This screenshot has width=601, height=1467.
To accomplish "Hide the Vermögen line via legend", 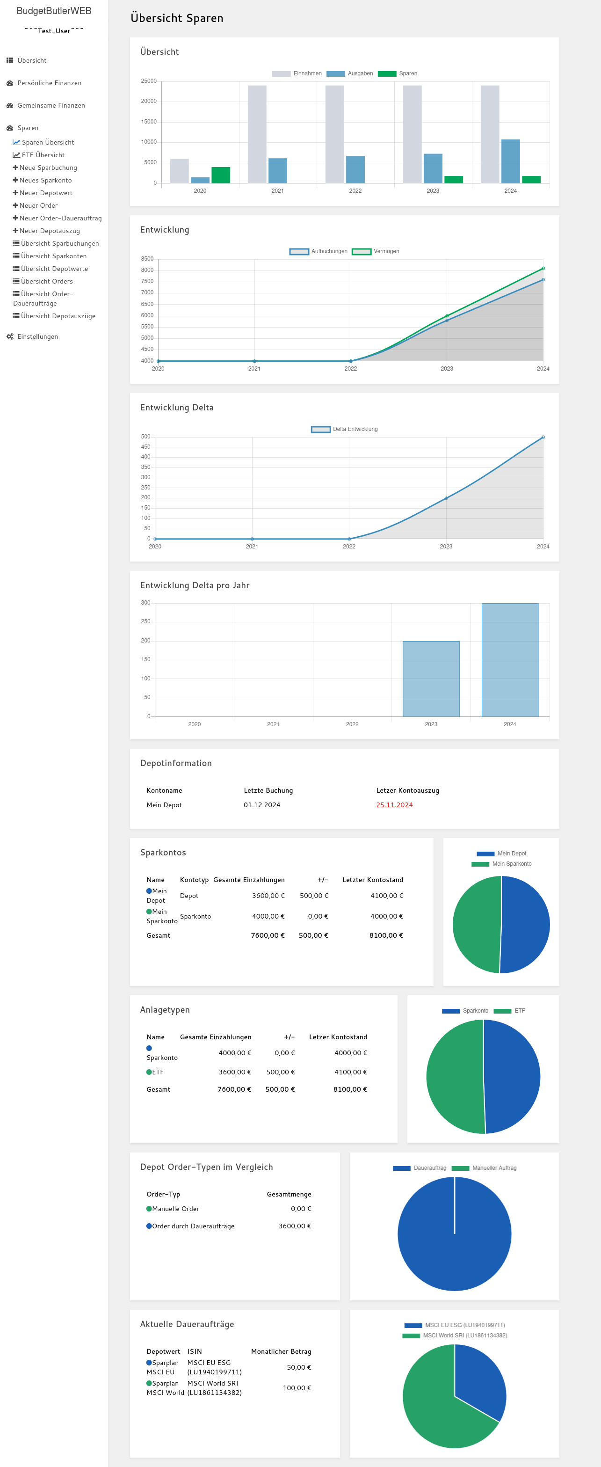I will point(375,251).
